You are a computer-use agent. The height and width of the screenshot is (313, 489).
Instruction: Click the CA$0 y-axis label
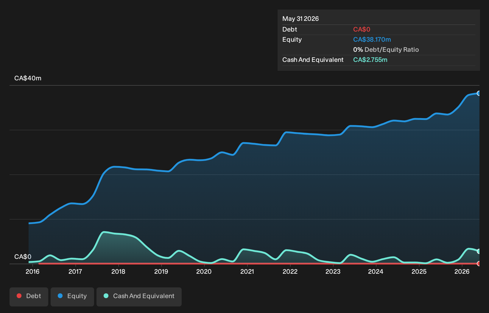point(23,257)
